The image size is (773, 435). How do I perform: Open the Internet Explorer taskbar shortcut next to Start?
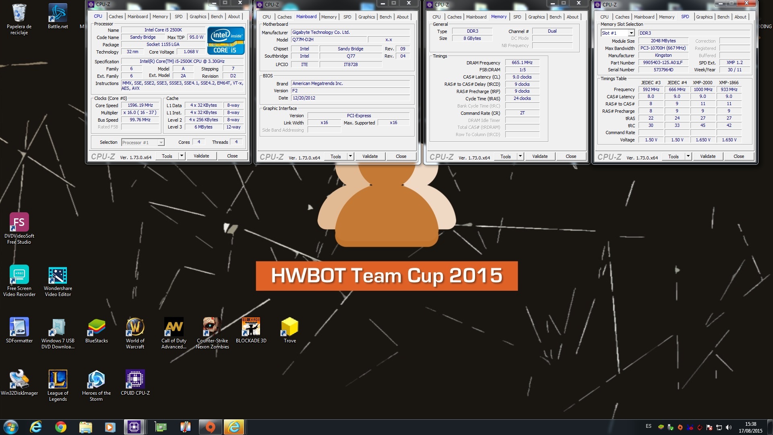coord(36,427)
